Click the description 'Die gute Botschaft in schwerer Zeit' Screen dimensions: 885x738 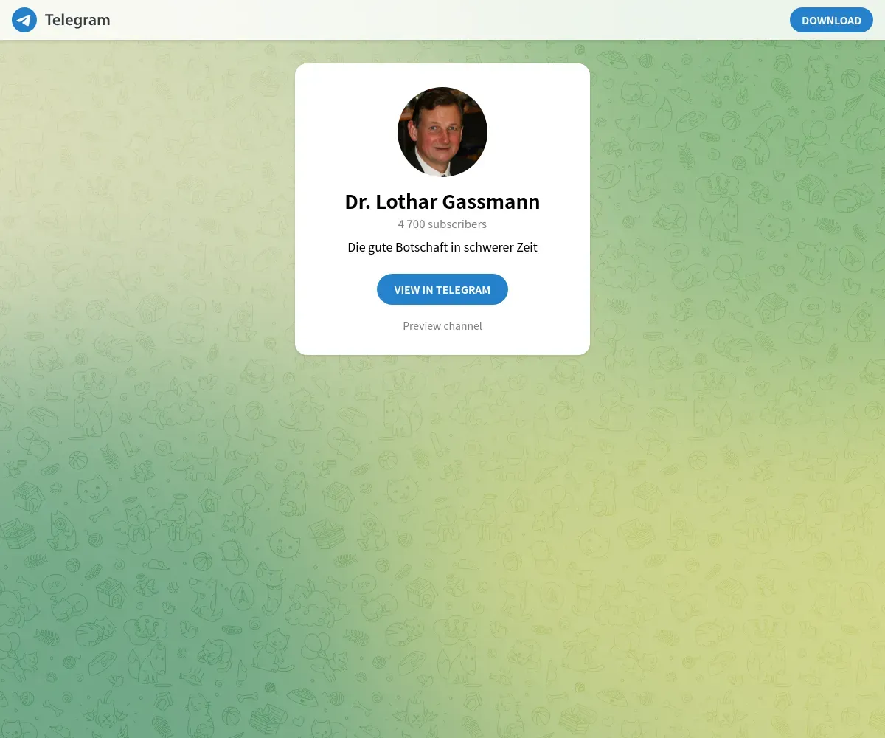pos(442,247)
